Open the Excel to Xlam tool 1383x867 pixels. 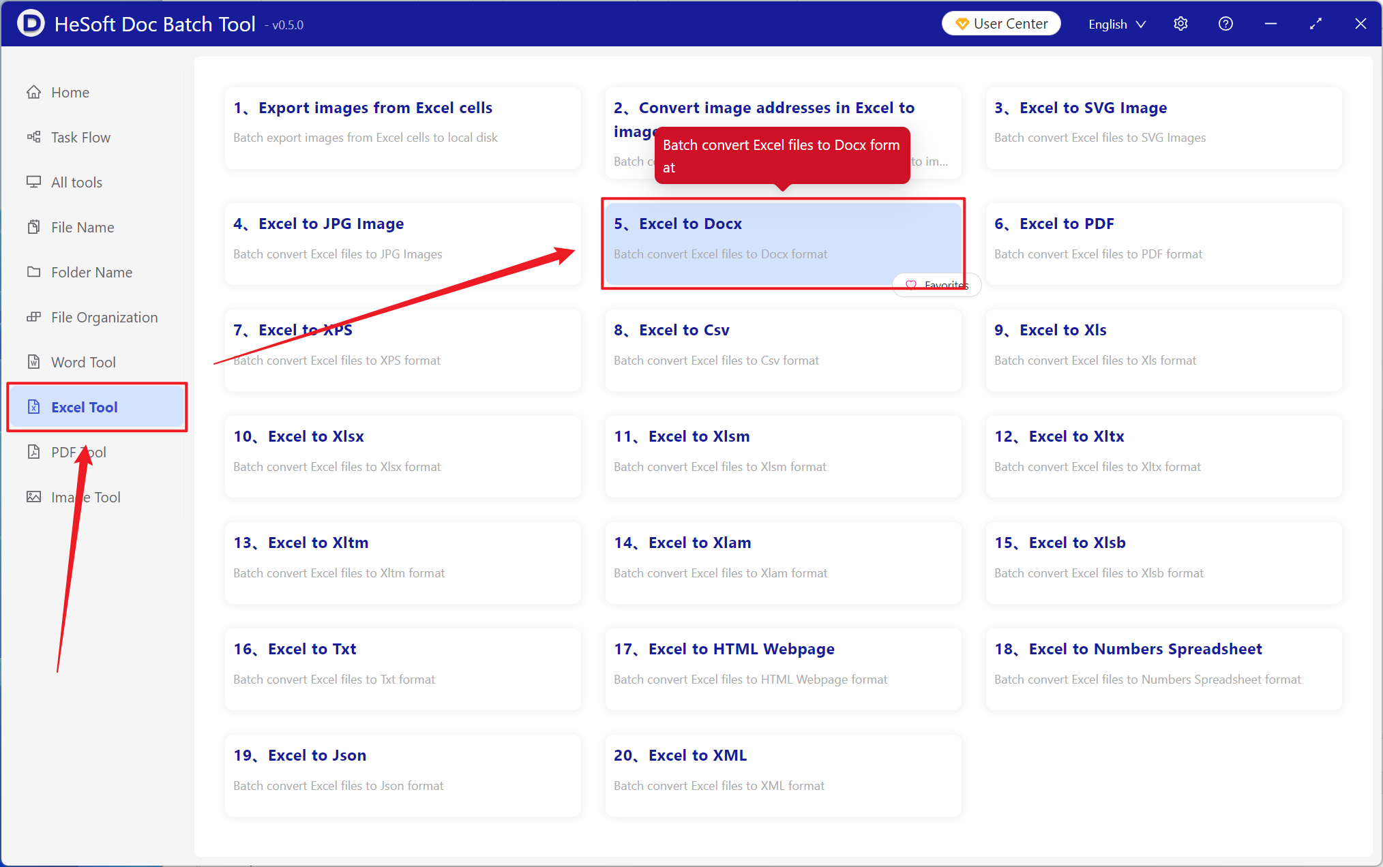[783, 563]
